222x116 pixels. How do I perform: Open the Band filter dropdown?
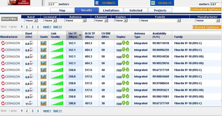(x=31, y=20)
